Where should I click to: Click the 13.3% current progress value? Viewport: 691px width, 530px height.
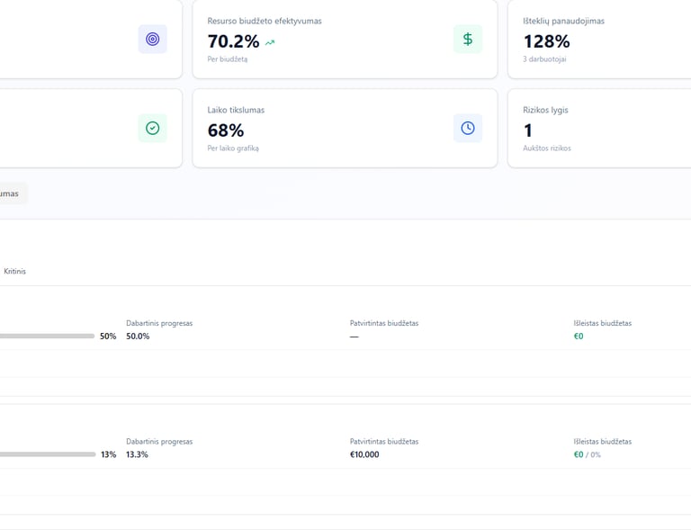click(x=137, y=454)
